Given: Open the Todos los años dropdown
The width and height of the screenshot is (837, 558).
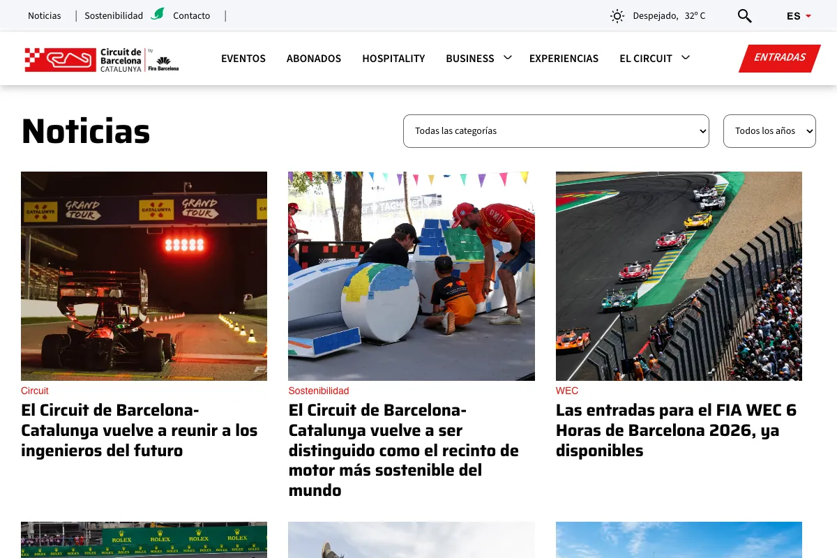Looking at the screenshot, I should click(769, 131).
